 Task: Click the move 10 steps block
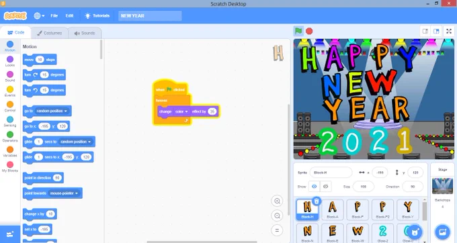coord(40,60)
